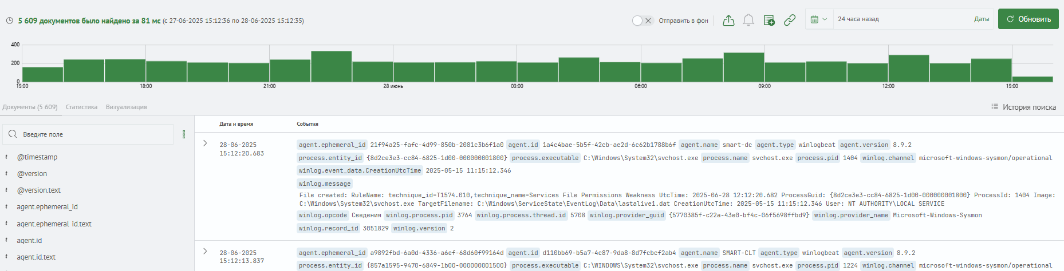1064x271 pixels.
Task: Select the histogram bar starting at 18:00
Action: coord(166,71)
